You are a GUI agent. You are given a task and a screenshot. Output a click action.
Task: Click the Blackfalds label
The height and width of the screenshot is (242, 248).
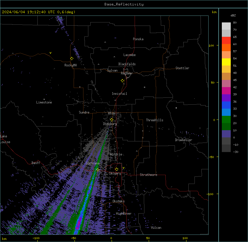127,64
